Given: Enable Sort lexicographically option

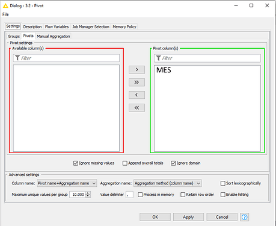Looking at the screenshot, I should click(x=222, y=183).
